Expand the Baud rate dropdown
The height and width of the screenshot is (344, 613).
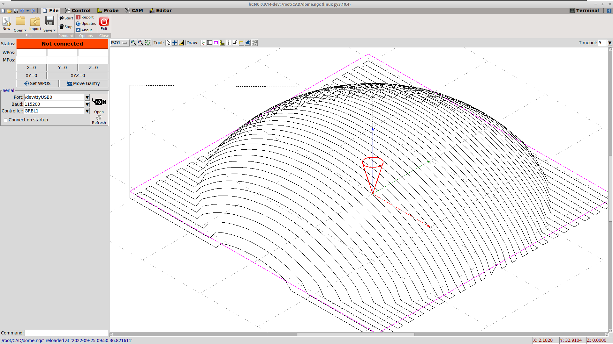87,104
